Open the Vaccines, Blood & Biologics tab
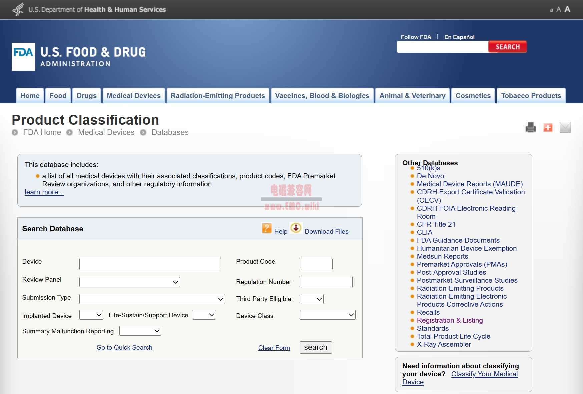The width and height of the screenshot is (583, 394). pos(322,96)
